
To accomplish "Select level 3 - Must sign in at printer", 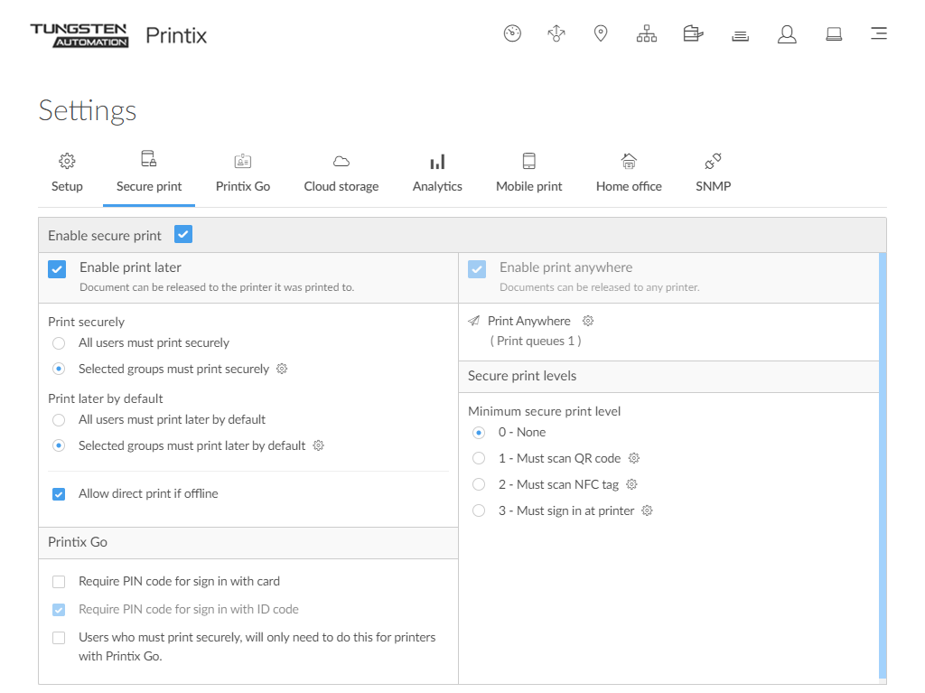I will click(479, 511).
